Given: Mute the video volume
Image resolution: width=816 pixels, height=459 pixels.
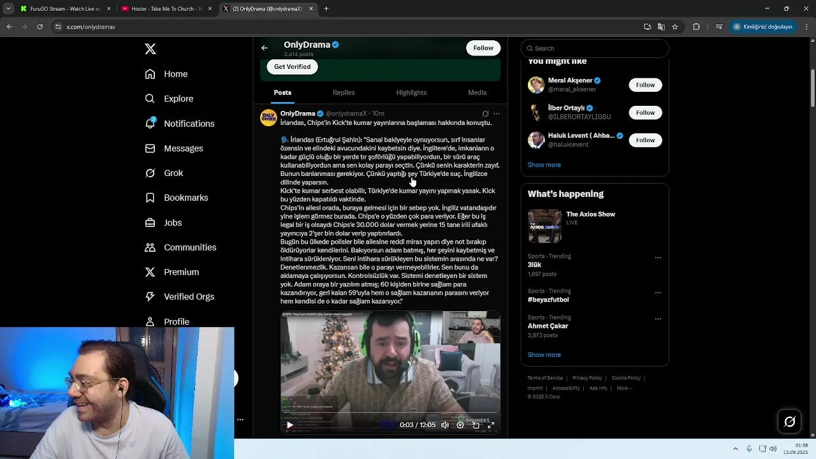Looking at the screenshot, I should click(445, 425).
